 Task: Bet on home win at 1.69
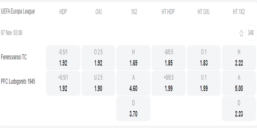click(x=134, y=58)
